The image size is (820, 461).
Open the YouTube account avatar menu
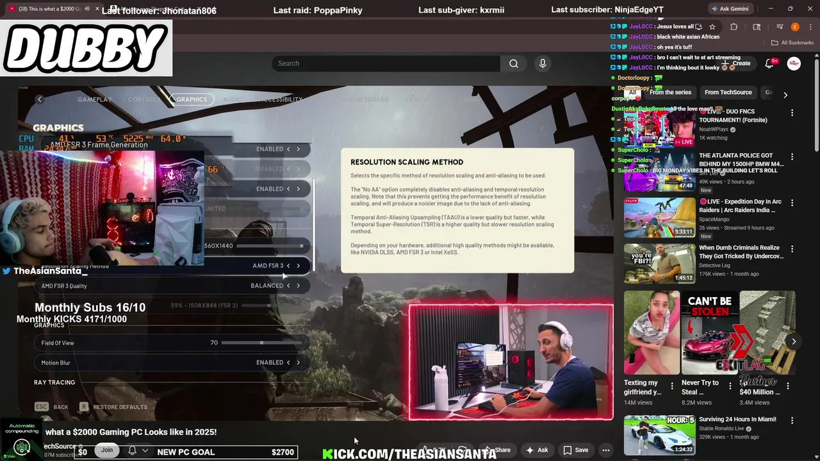[x=794, y=63]
